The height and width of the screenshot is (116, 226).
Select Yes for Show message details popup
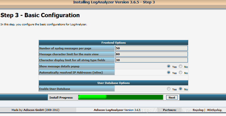(x=168, y=66)
